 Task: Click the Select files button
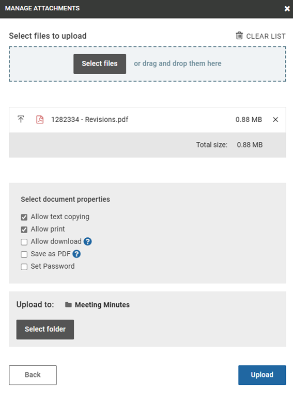(100, 63)
